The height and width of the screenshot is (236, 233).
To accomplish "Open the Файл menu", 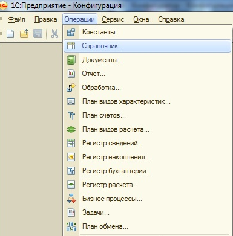I will pos(16,19).
